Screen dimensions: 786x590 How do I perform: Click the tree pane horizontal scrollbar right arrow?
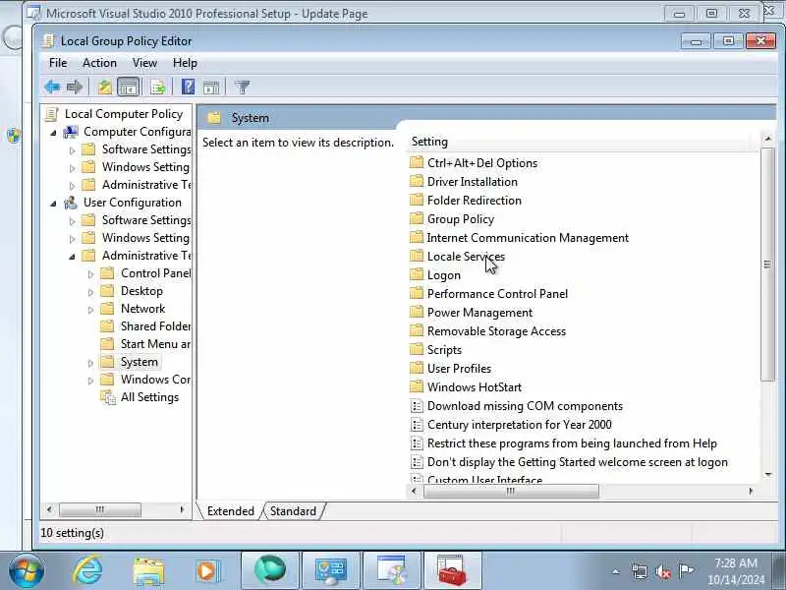pos(182,509)
